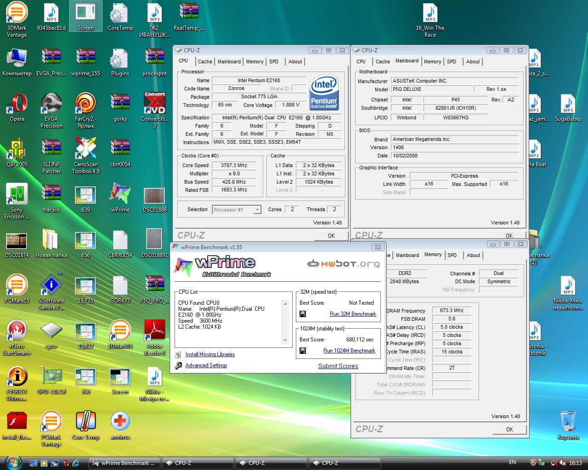The image size is (588, 470).
Task: Open the Processor #1 selection dropdown
Action: click(x=237, y=210)
